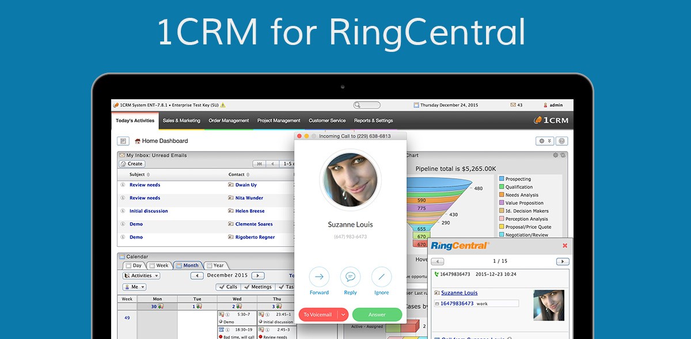Show previous RingCentral call record
The image size is (691, 339).
[438, 261]
